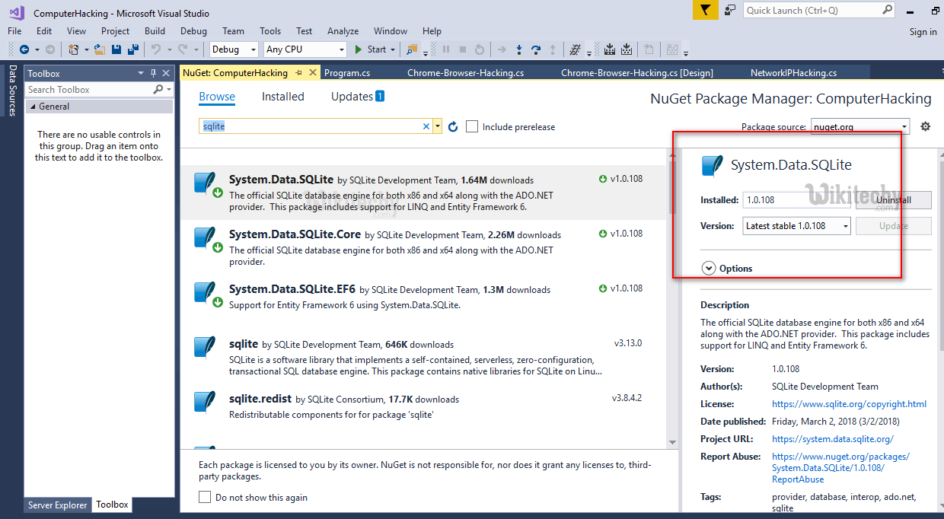Viewport: 944px width, 519px height.
Task: Open the NetworkIPHacking.cs tab
Action: 793,73
